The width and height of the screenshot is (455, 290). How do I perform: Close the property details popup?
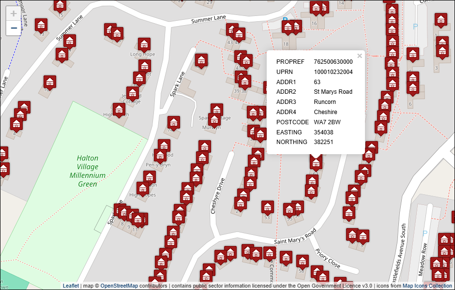pos(359,56)
